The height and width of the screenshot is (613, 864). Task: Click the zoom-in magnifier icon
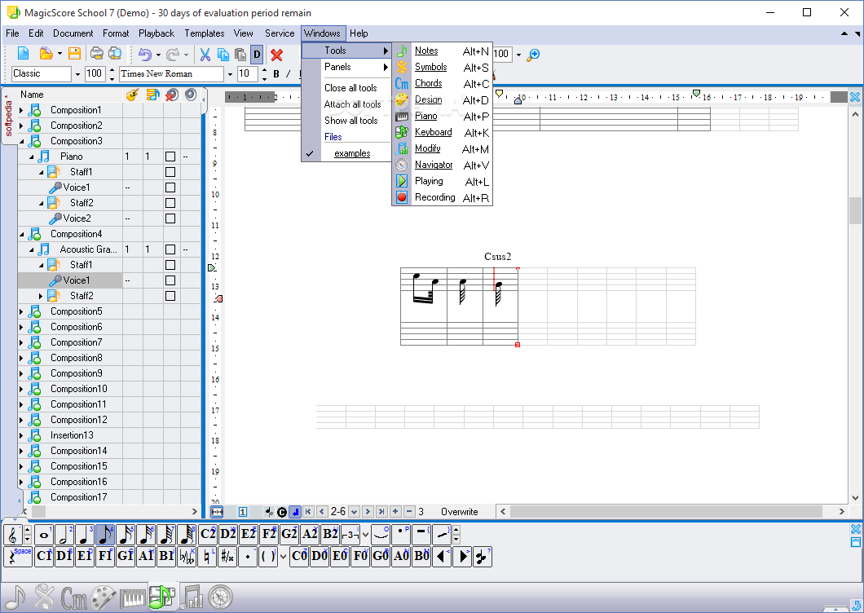533,55
